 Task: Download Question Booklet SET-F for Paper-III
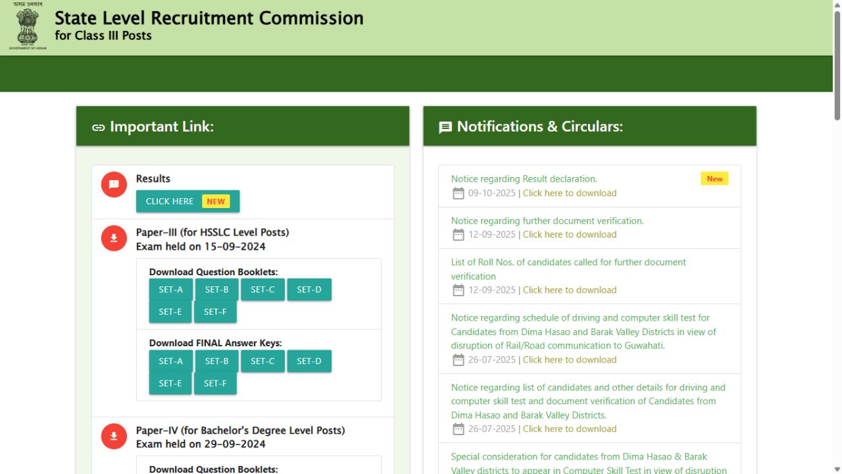[215, 312]
